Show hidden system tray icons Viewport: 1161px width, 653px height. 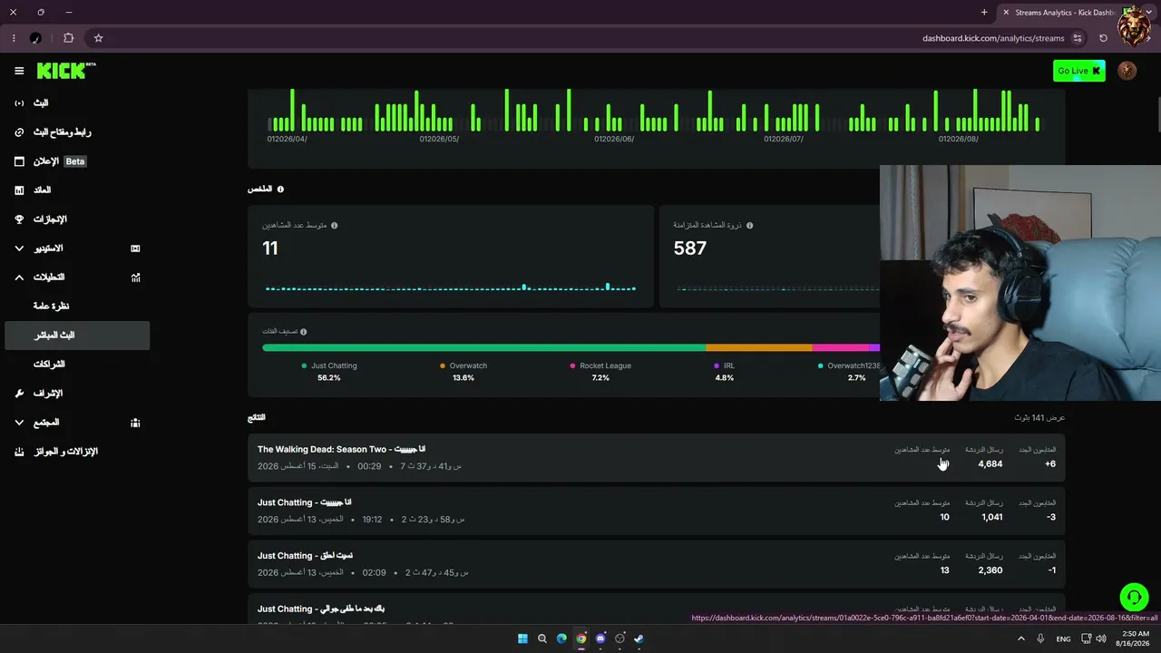point(1020,638)
